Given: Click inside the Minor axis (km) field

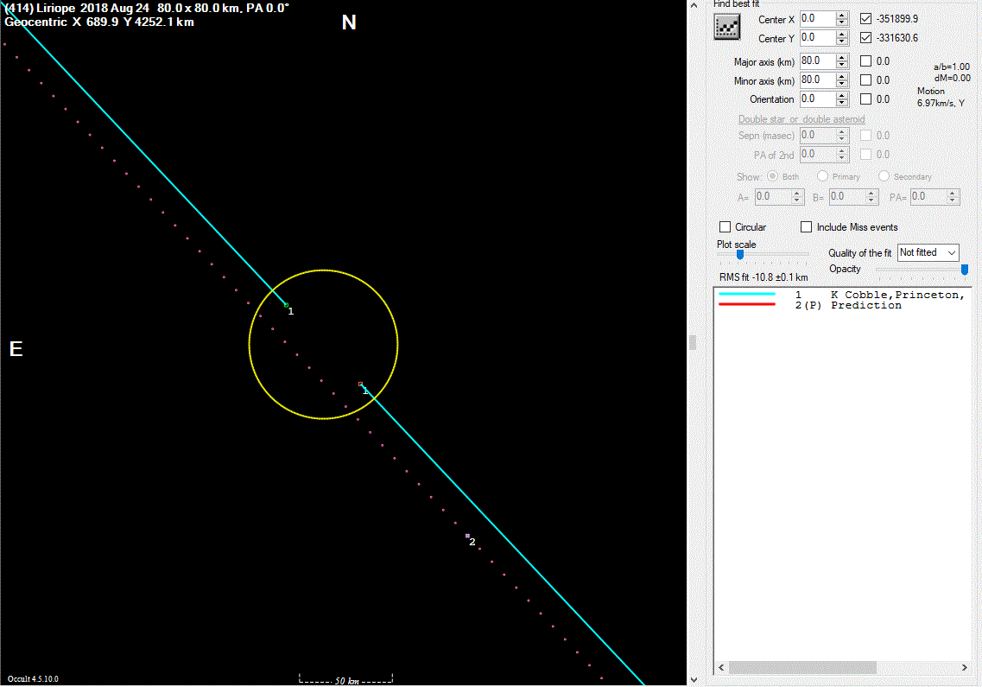Looking at the screenshot, I should (x=816, y=80).
